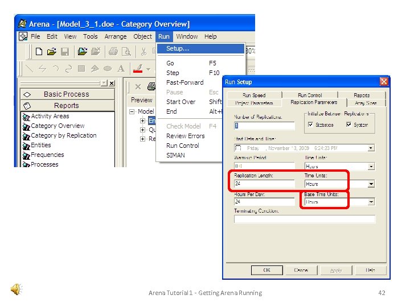Select the Polyline drawing tool

(42, 68)
